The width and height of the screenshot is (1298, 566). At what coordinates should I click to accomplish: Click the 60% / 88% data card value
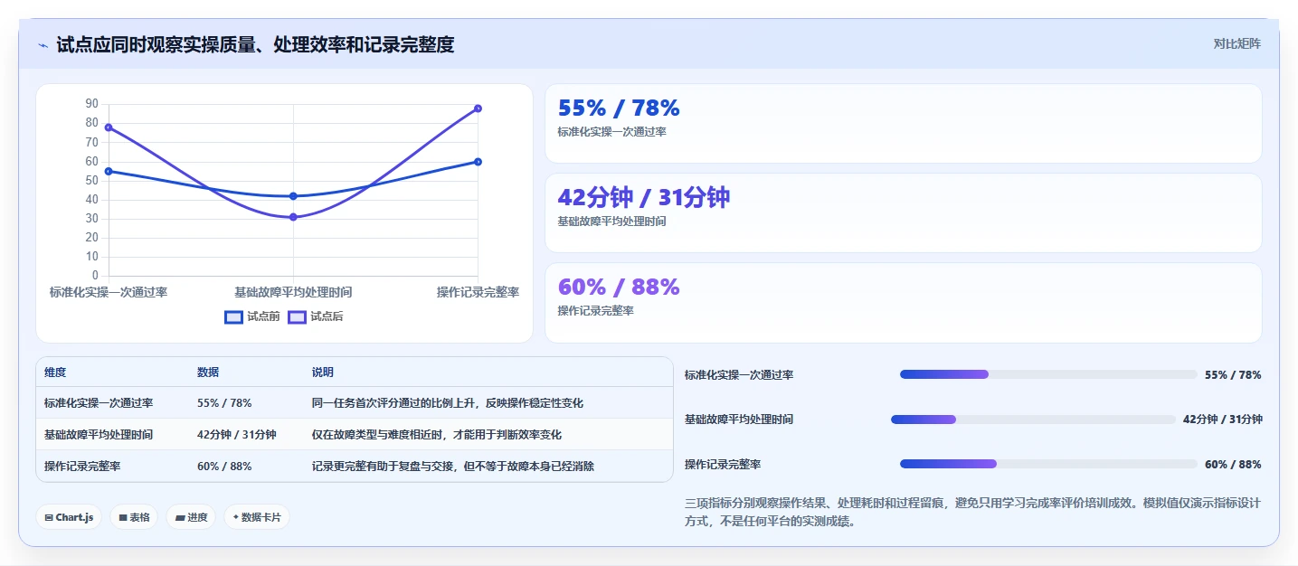(x=619, y=287)
